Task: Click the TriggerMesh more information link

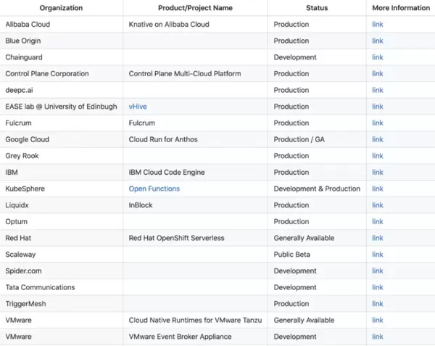Action: [x=377, y=304]
